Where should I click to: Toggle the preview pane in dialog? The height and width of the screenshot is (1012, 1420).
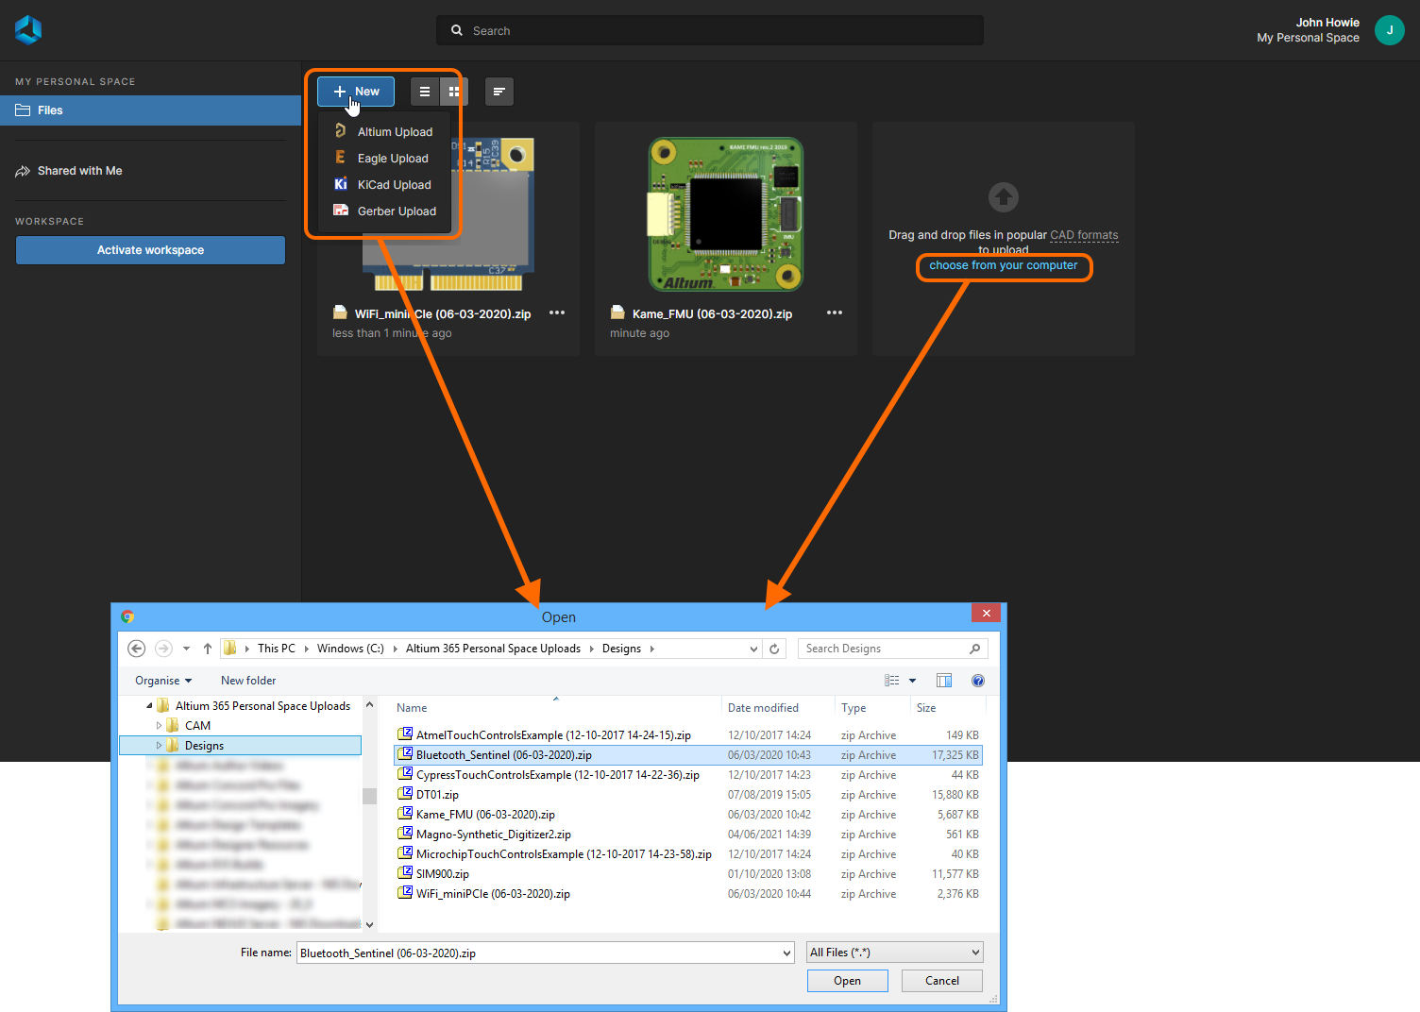(943, 681)
